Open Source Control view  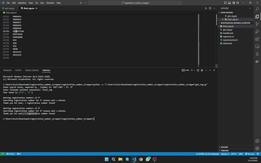coord(257,24)
